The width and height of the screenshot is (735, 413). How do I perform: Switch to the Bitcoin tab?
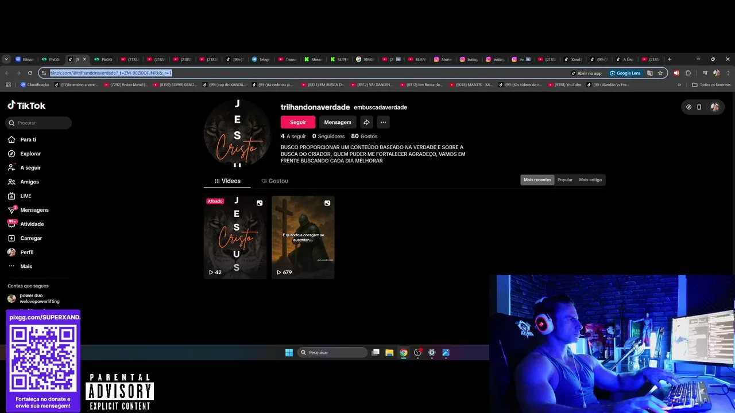click(25, 59)
